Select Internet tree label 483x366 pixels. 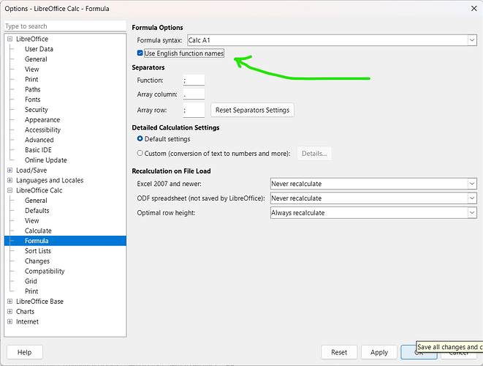pyautogui.click(x=28, y=321)
